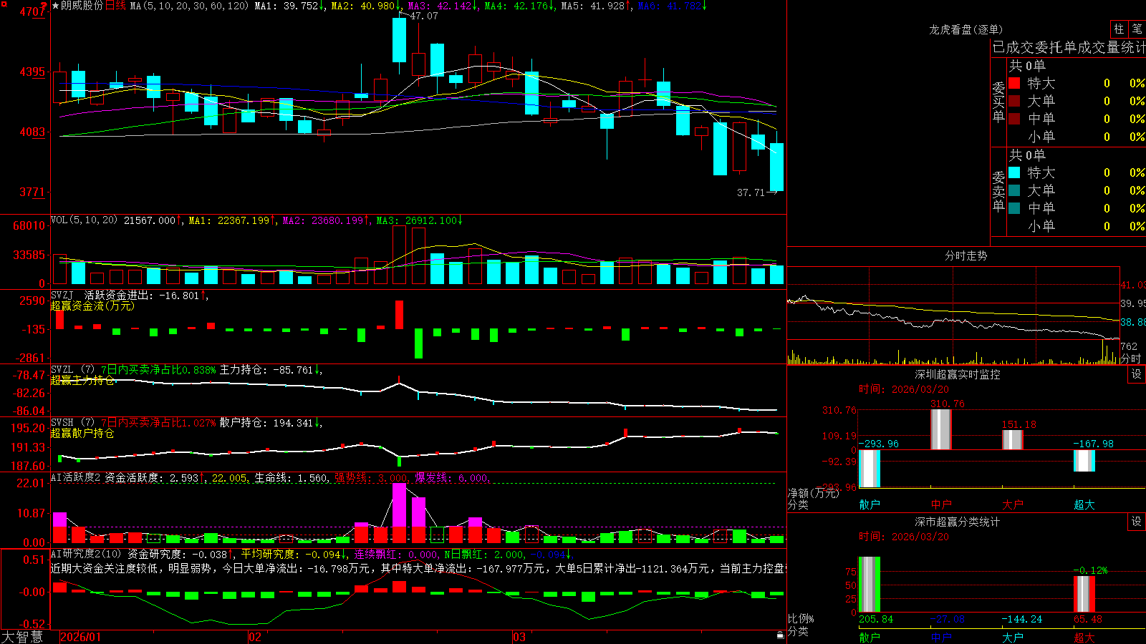This screenshot has width=1146, height=644.
Task: Click the dark red 大单 buy-order swatch
Action: [x=1014, y=101]
